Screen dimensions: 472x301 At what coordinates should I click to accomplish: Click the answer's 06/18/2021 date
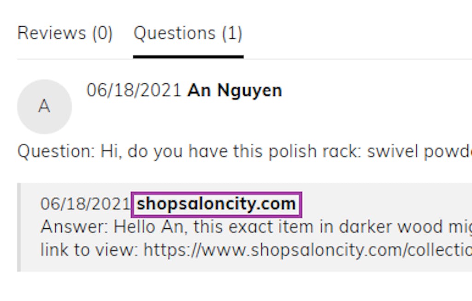(85, 204)
